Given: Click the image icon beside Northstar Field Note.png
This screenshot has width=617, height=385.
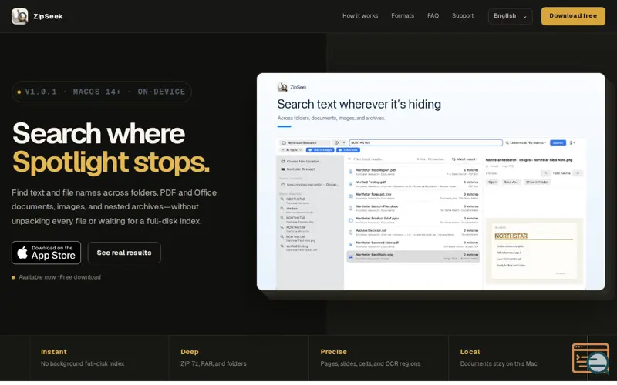Looking at the screenshot, I should click(351, 256).
